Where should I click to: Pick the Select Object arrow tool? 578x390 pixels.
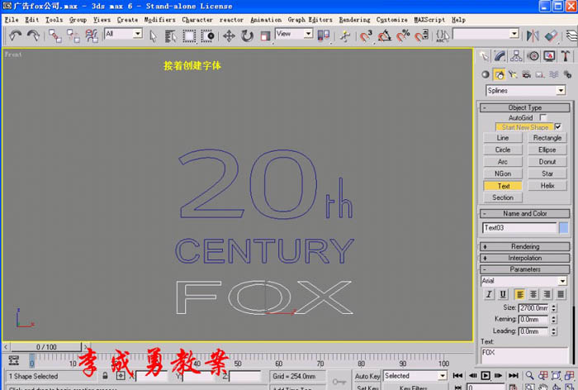[x=153, y=36]
